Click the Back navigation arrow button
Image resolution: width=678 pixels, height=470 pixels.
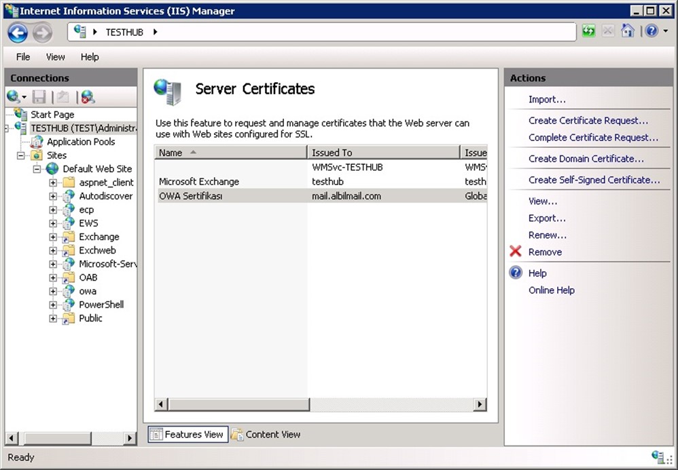click(18, 32)
